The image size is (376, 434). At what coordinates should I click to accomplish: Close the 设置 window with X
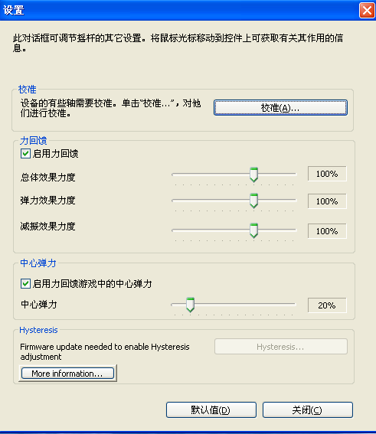coord(367,11)
